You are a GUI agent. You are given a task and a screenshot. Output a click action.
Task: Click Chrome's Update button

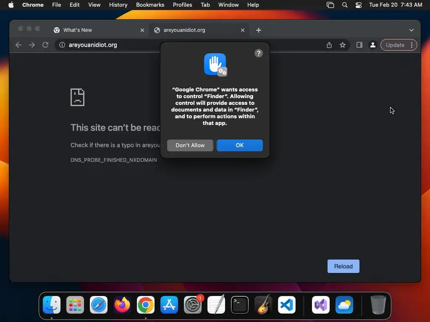[x=395, y=45]
